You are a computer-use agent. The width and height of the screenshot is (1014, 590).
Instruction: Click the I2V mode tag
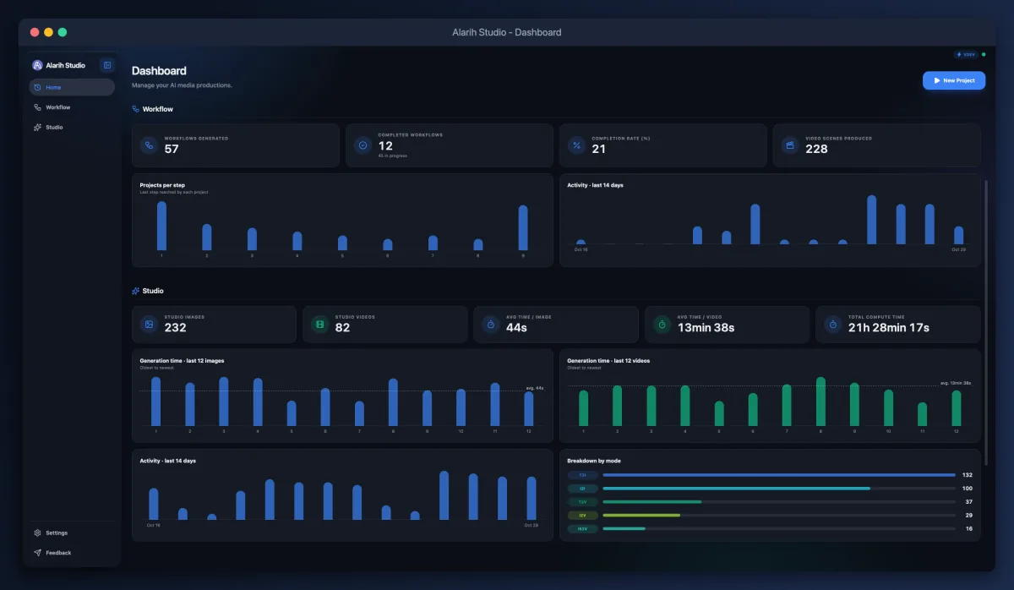tap(582, 515)
